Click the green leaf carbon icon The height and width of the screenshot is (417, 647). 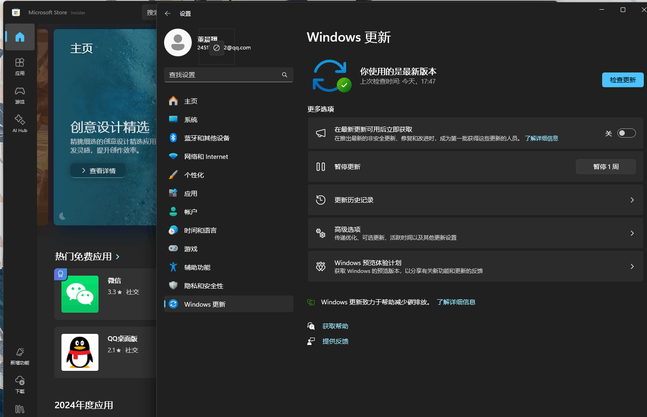pyautogui.click(x=311, y=302)
